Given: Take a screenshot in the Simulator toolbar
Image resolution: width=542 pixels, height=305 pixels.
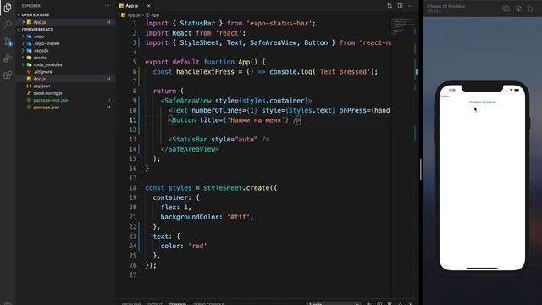Looking at the screenshot, I should point(506,8).
